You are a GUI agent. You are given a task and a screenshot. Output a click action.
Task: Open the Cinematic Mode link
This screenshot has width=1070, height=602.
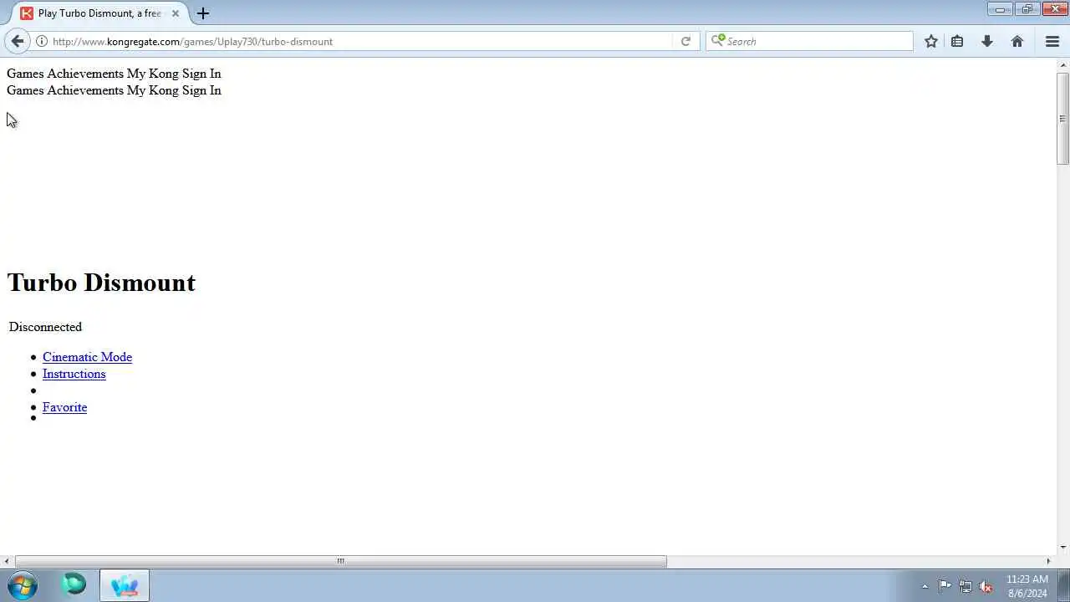[x=87, y=357]
